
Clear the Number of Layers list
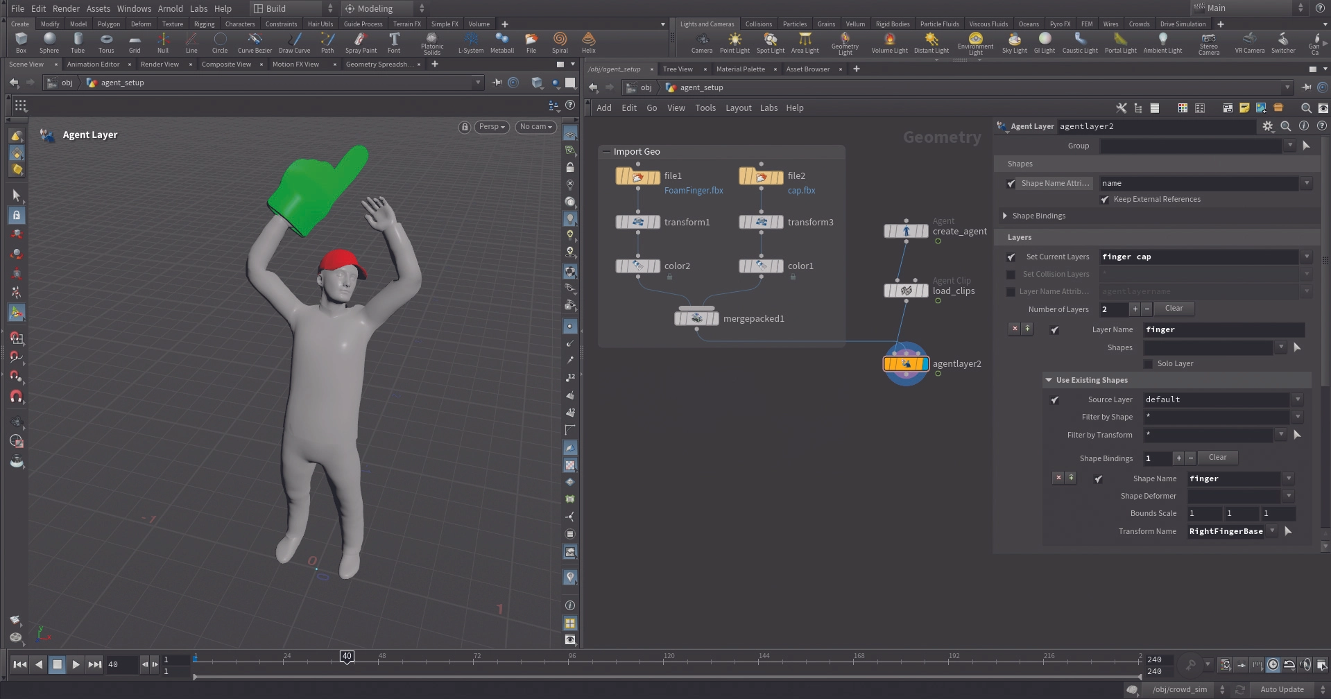[1174, 309]
